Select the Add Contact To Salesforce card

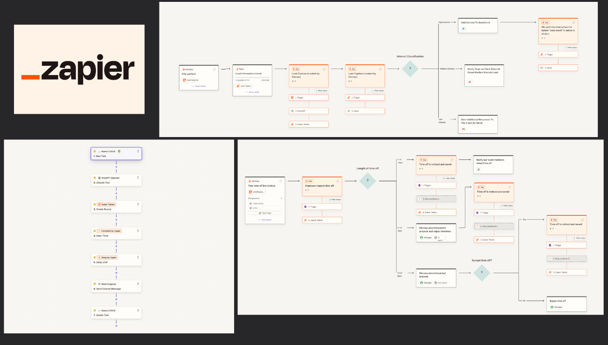click(478, 26)
